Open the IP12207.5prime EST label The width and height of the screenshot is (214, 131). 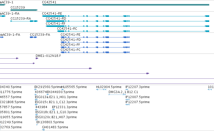[x=138, y=102]
